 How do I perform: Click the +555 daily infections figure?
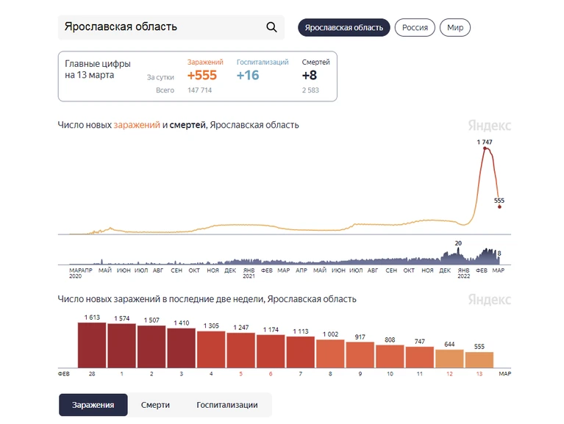coord(202,75)
